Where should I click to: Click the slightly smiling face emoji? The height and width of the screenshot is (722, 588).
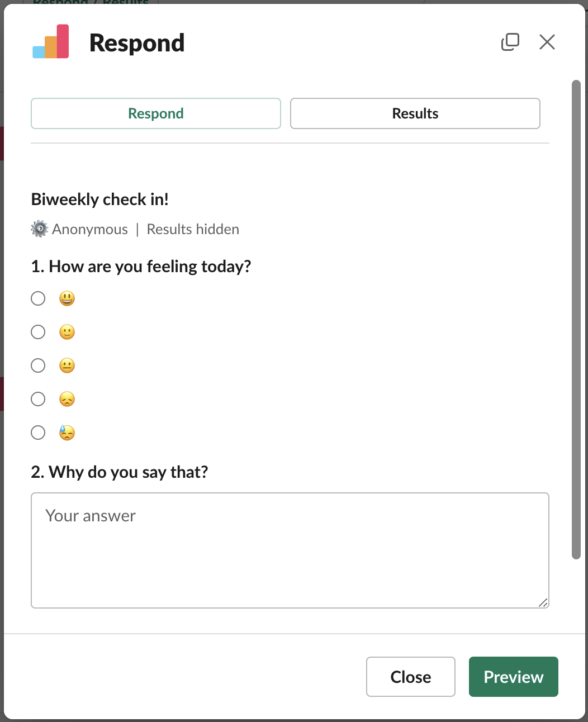(x=67, y=332)
